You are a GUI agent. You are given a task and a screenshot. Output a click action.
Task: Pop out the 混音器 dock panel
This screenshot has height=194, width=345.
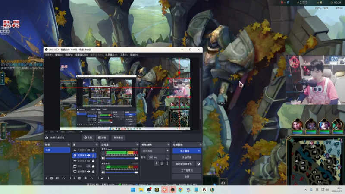137,144
